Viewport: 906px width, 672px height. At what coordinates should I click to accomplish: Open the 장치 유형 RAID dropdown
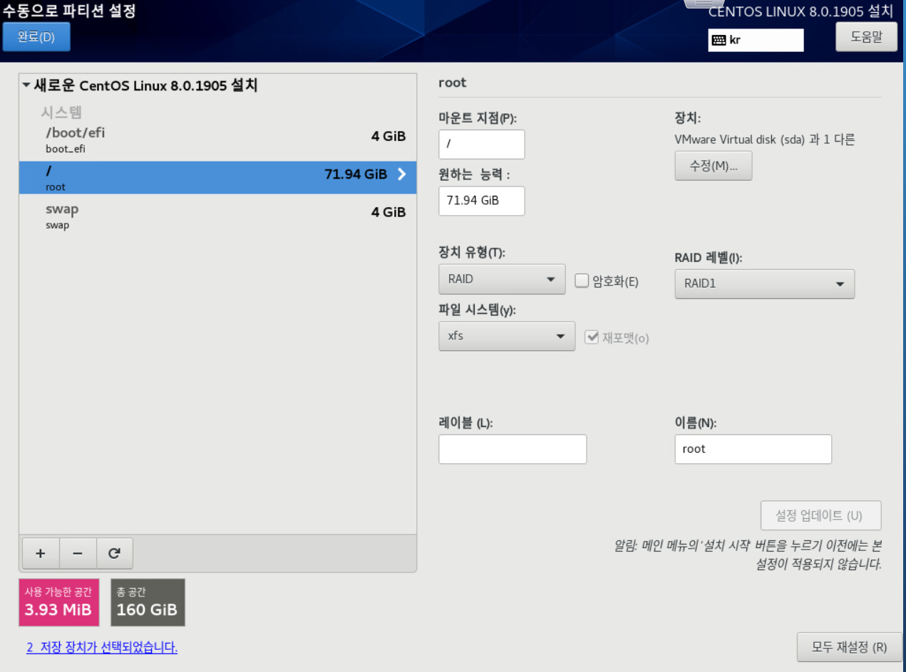pyautogui.click(x=502, y=279)
